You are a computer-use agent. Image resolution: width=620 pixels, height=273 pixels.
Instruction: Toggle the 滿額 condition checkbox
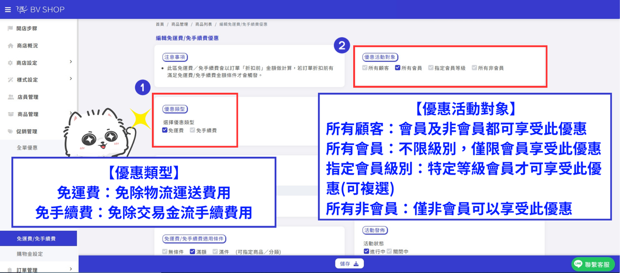[192, 251]
